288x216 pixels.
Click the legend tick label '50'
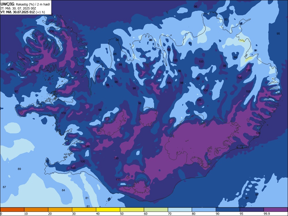(x=122, y=214)
